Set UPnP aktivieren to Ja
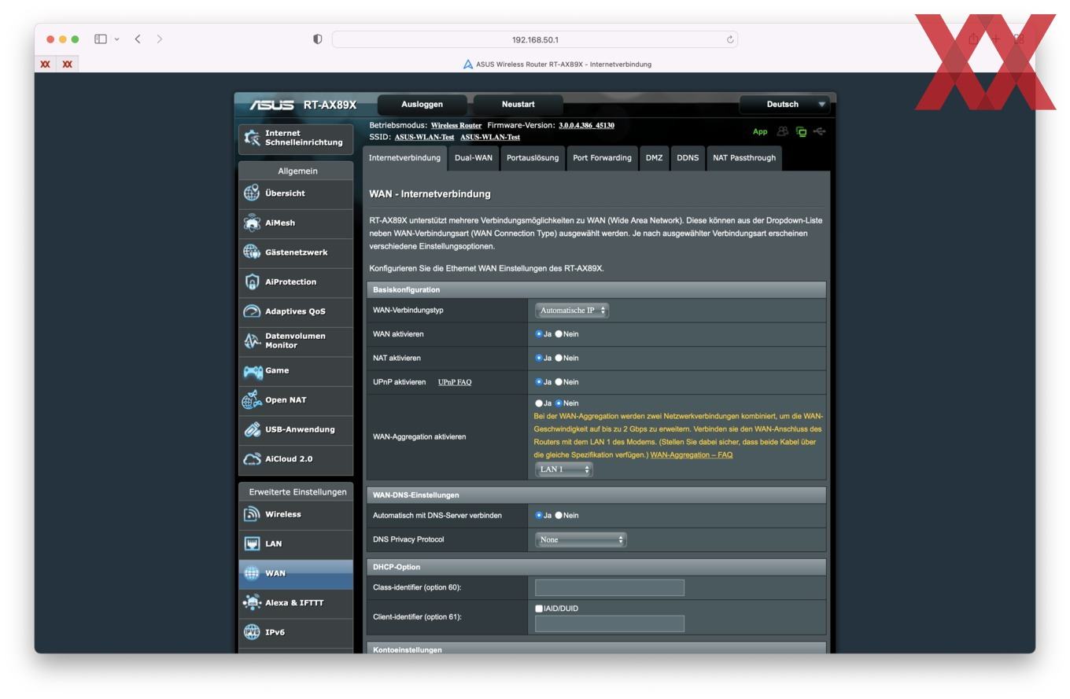 (539, 382)
